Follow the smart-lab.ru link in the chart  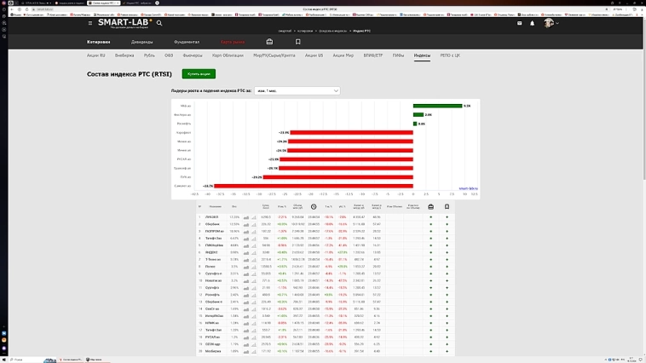click(x=468, y=189)
